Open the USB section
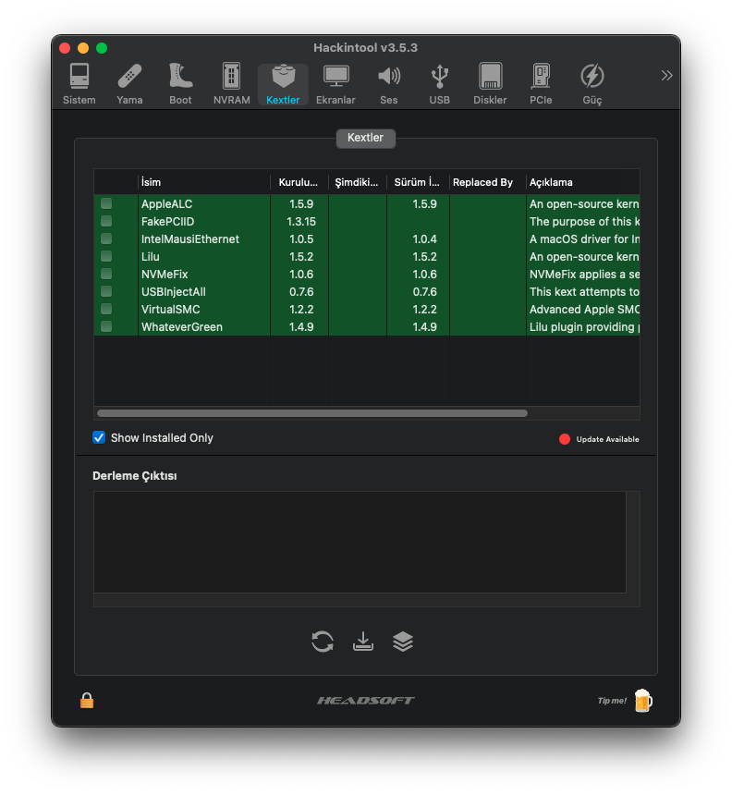This screenshot has width=732, height=795. click(440, 83)
